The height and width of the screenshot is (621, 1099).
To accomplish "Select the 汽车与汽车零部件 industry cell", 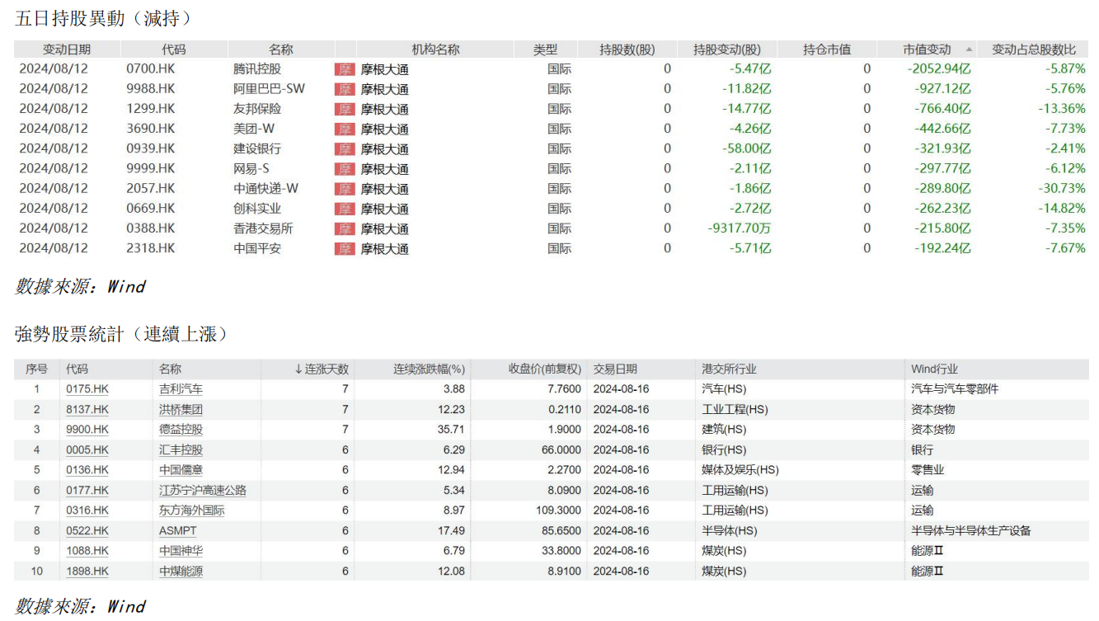I will click(x=955, y=389).
